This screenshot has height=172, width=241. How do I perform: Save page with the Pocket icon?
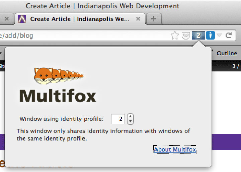coord(186,36)
